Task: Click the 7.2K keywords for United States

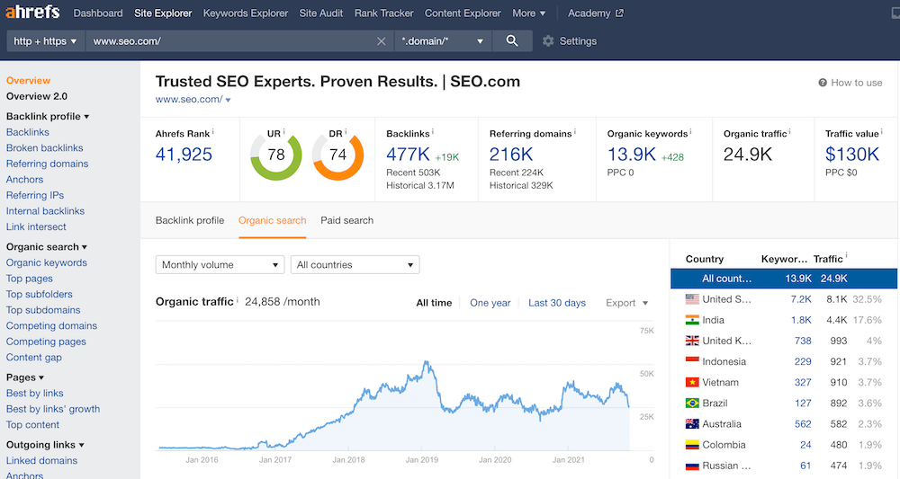Action: pyautogui.click(x=801, y=299)
